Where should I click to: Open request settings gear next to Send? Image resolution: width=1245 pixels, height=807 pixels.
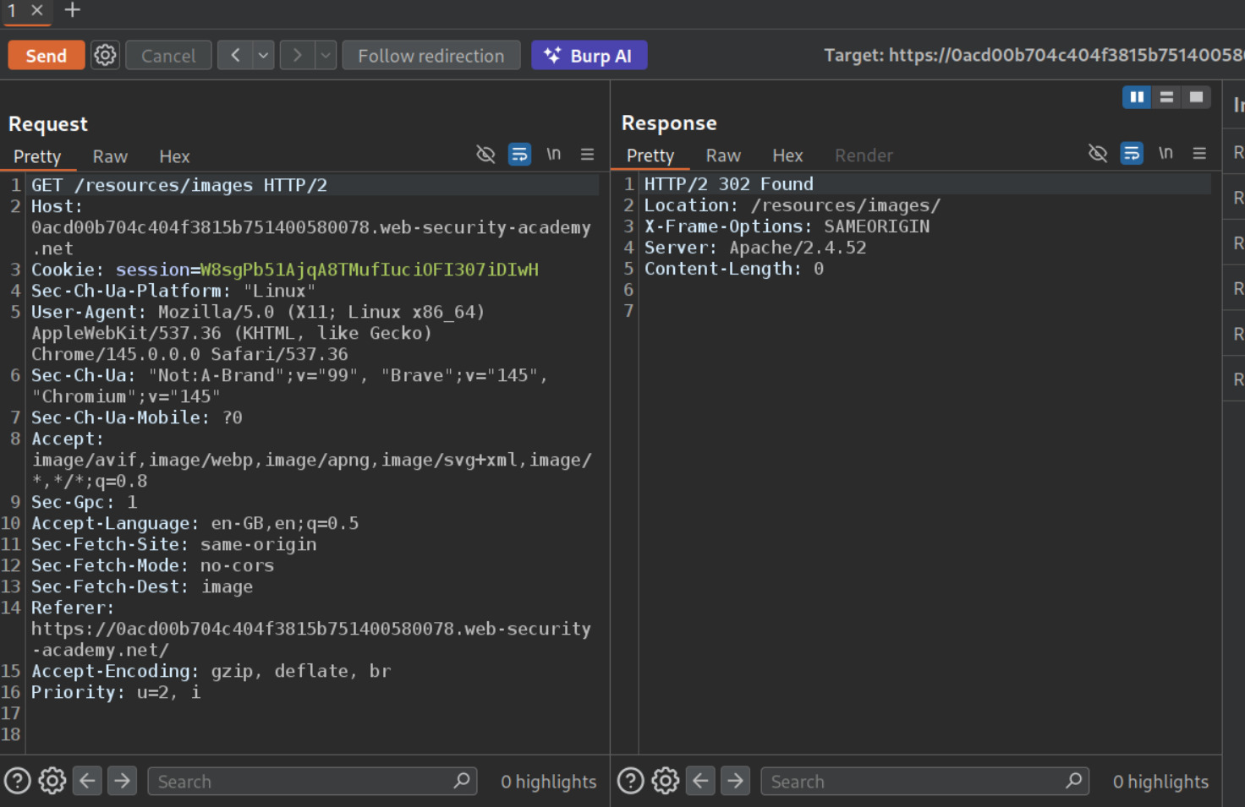coord(105,56)
